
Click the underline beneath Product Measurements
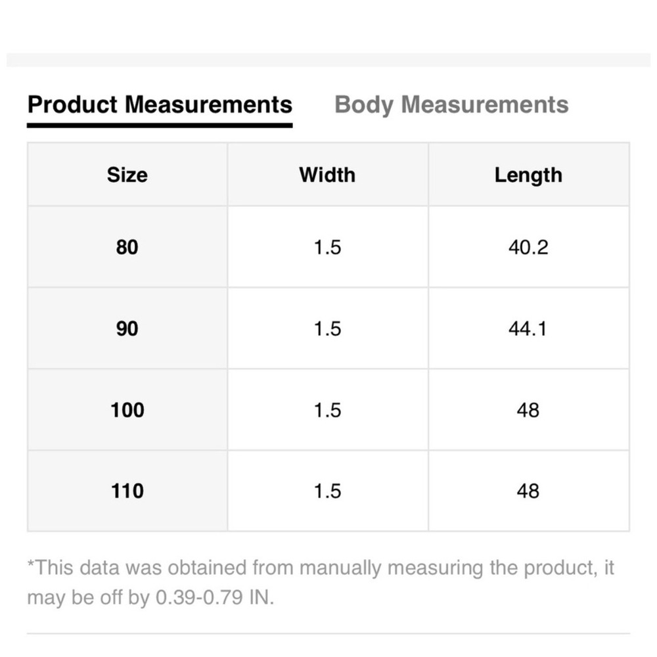(160, 125)
